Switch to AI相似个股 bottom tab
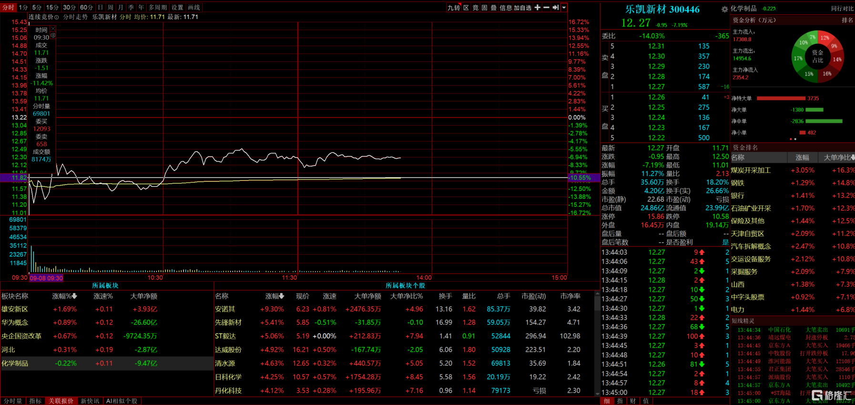Screen dimensions: 855x405 (122, 401)
